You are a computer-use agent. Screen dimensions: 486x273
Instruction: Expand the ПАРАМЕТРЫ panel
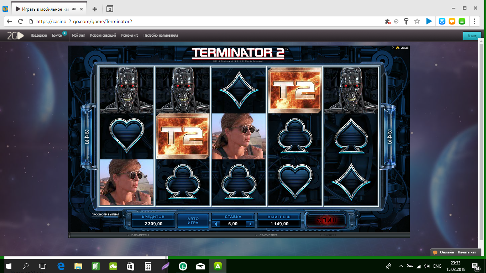pyautogui.click(x=140, y=235)
